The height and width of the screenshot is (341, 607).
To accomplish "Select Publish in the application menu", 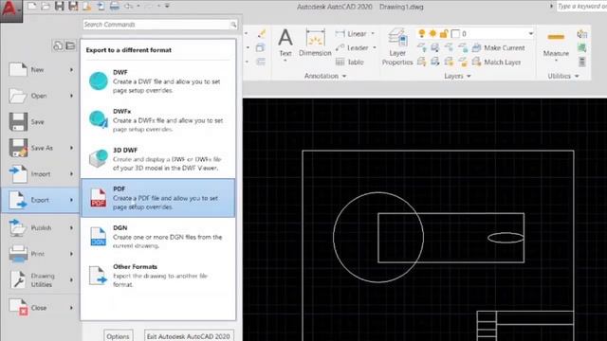I will (x=40, y=227).
